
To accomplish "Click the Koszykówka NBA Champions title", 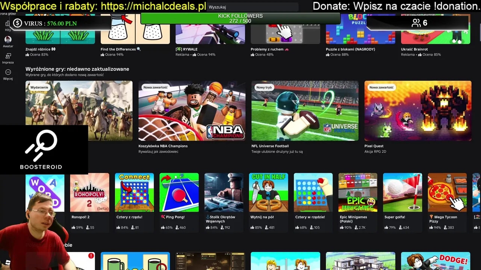I will coord(163,146).
